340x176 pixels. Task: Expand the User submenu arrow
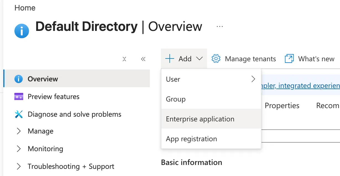coord(253,79)
